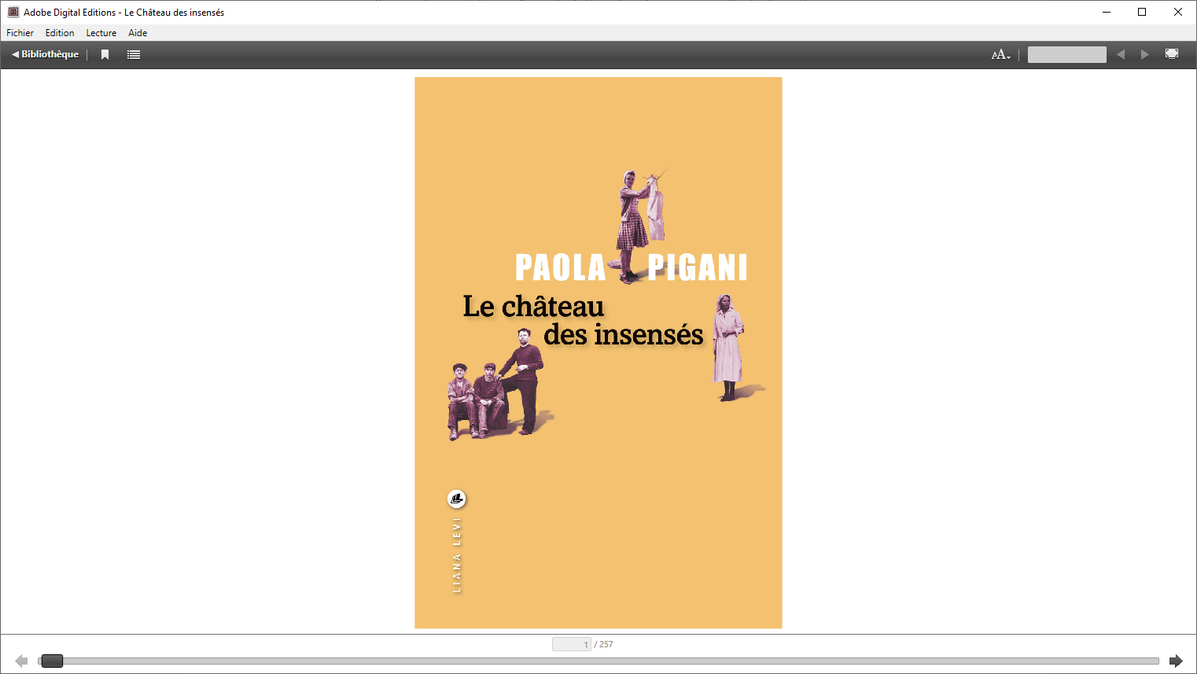Go to the next page arrow
Image resolution: width=1197 pixels, height=674 pixels.
point(1176,661)
